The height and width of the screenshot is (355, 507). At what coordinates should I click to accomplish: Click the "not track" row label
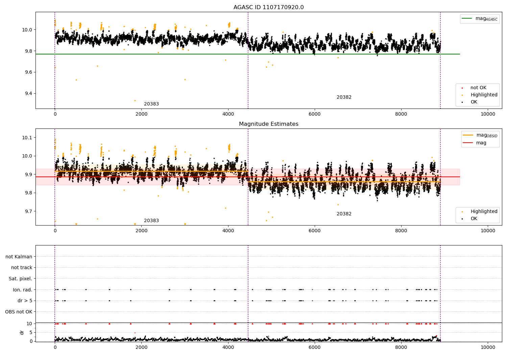pyautogui.click(x=22, y=268)
